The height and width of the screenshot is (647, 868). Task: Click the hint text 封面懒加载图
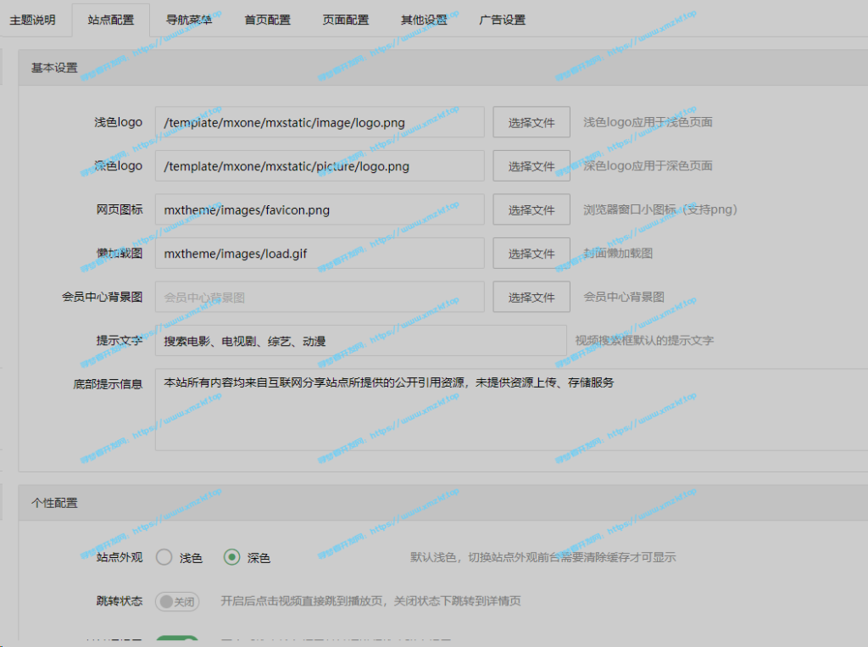(x=618, y=254)
